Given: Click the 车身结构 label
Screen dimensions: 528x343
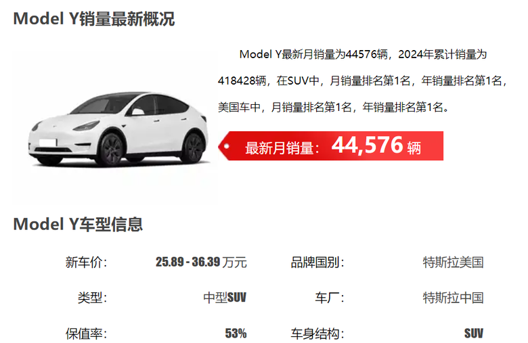Looking at the screenshot, I should coord(317,334).
